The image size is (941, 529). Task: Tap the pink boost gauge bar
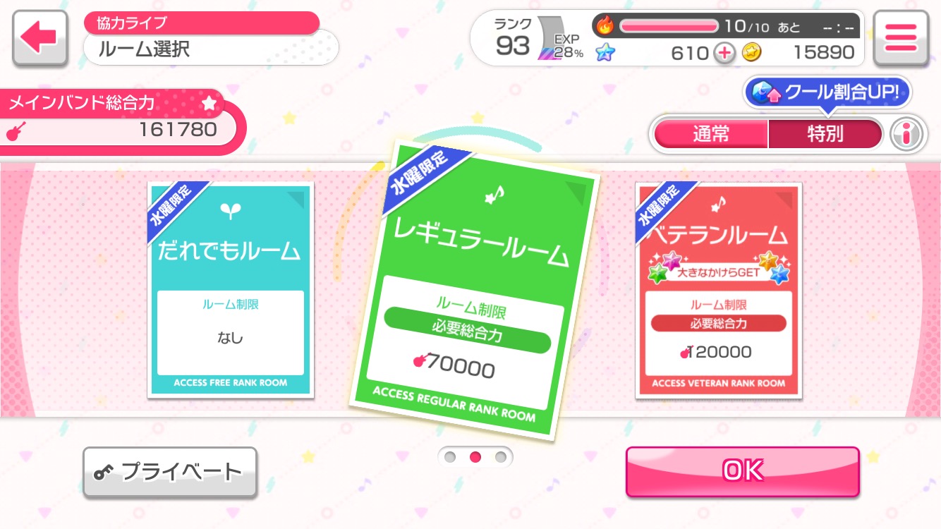669,26
